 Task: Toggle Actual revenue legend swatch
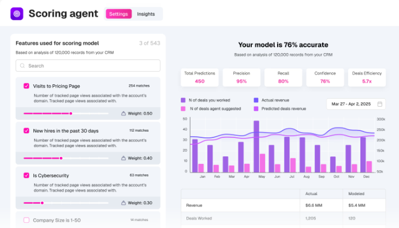pyautogui.click(x=256, y=100)
